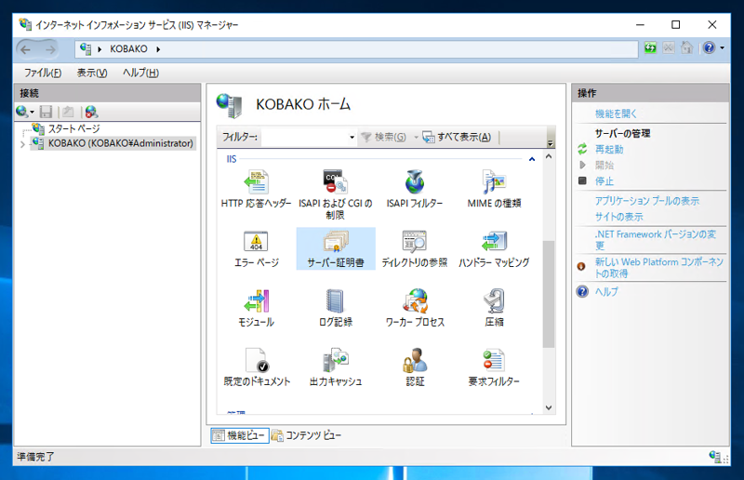Open the help dropdown arrow in address bar

[x=723, y=48]
